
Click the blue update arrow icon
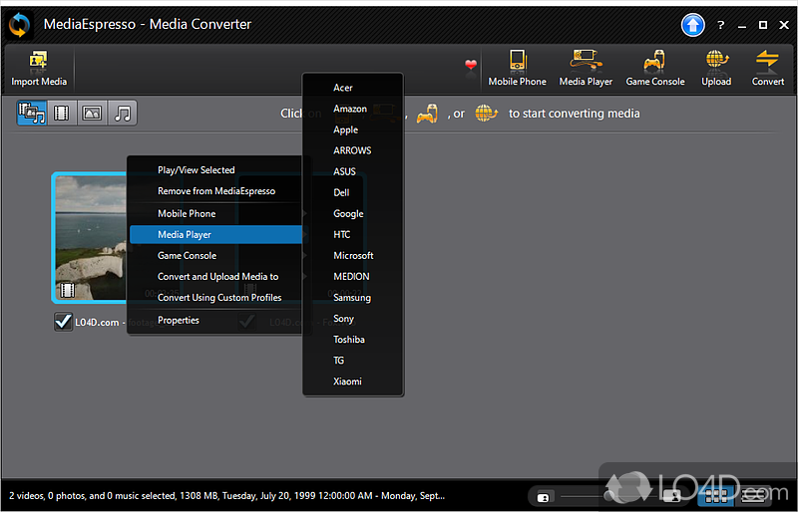point(692,25)
